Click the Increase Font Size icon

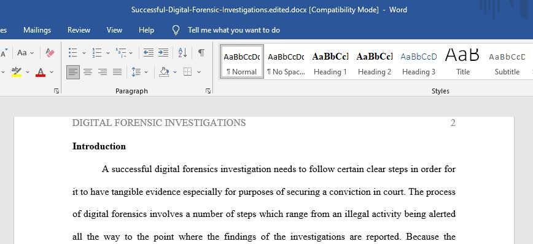coord(4,53)
